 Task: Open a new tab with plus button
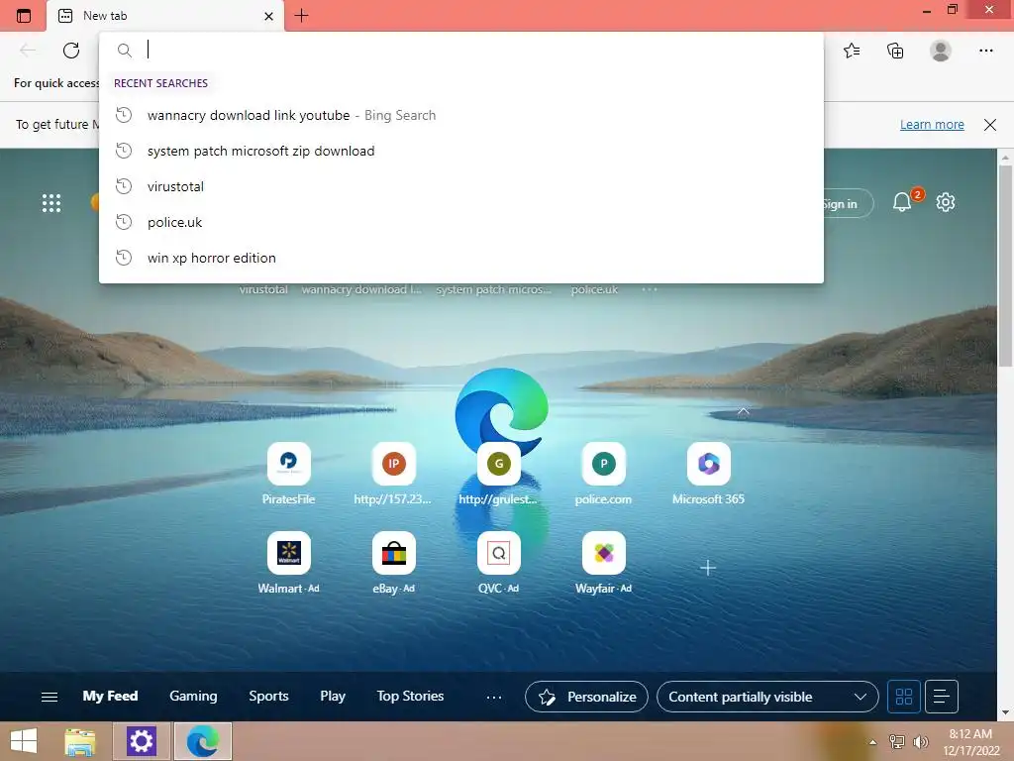[301, 16]
